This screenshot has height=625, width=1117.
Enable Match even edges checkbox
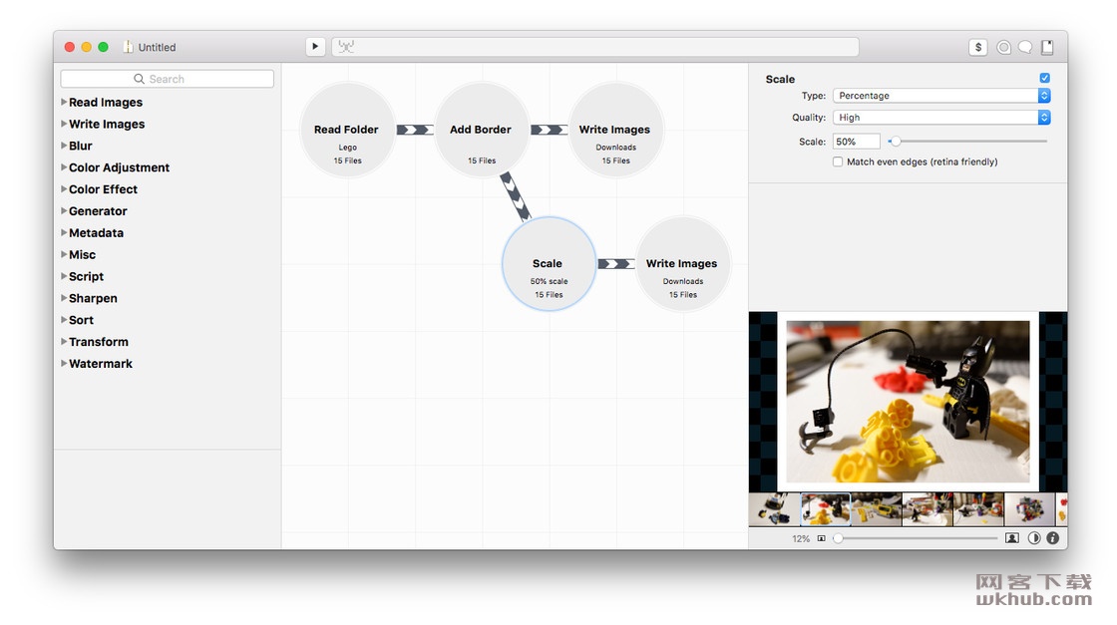[x=838, y=161]
